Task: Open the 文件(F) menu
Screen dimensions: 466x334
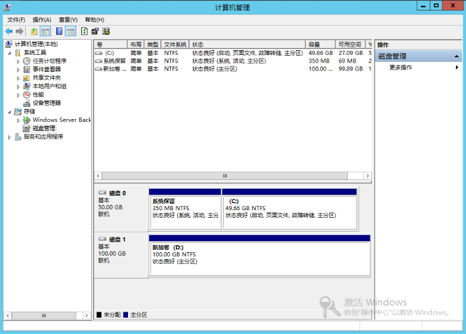Action: [16, 20]
